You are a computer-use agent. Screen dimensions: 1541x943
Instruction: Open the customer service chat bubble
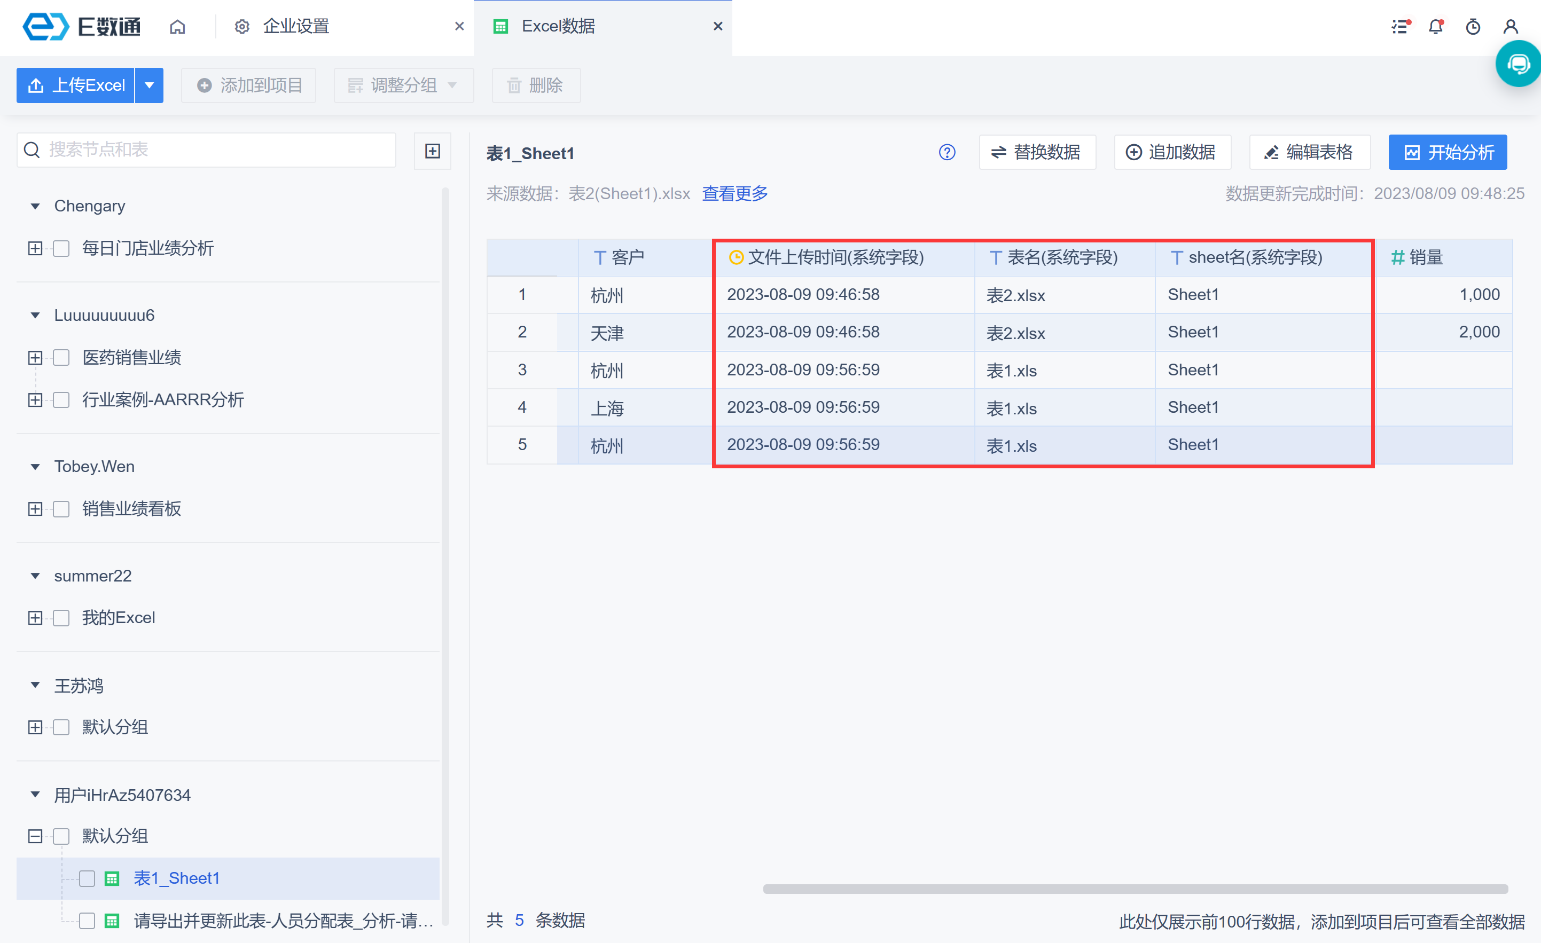tap(1519, 64)
